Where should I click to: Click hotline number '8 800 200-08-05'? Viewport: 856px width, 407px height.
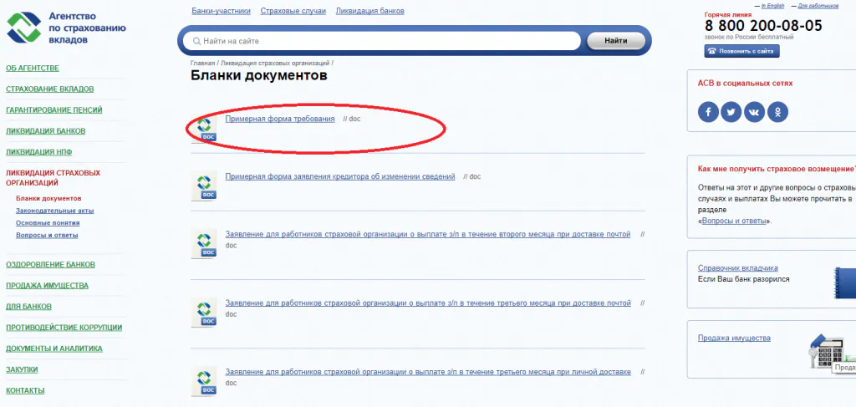(762, 26)
